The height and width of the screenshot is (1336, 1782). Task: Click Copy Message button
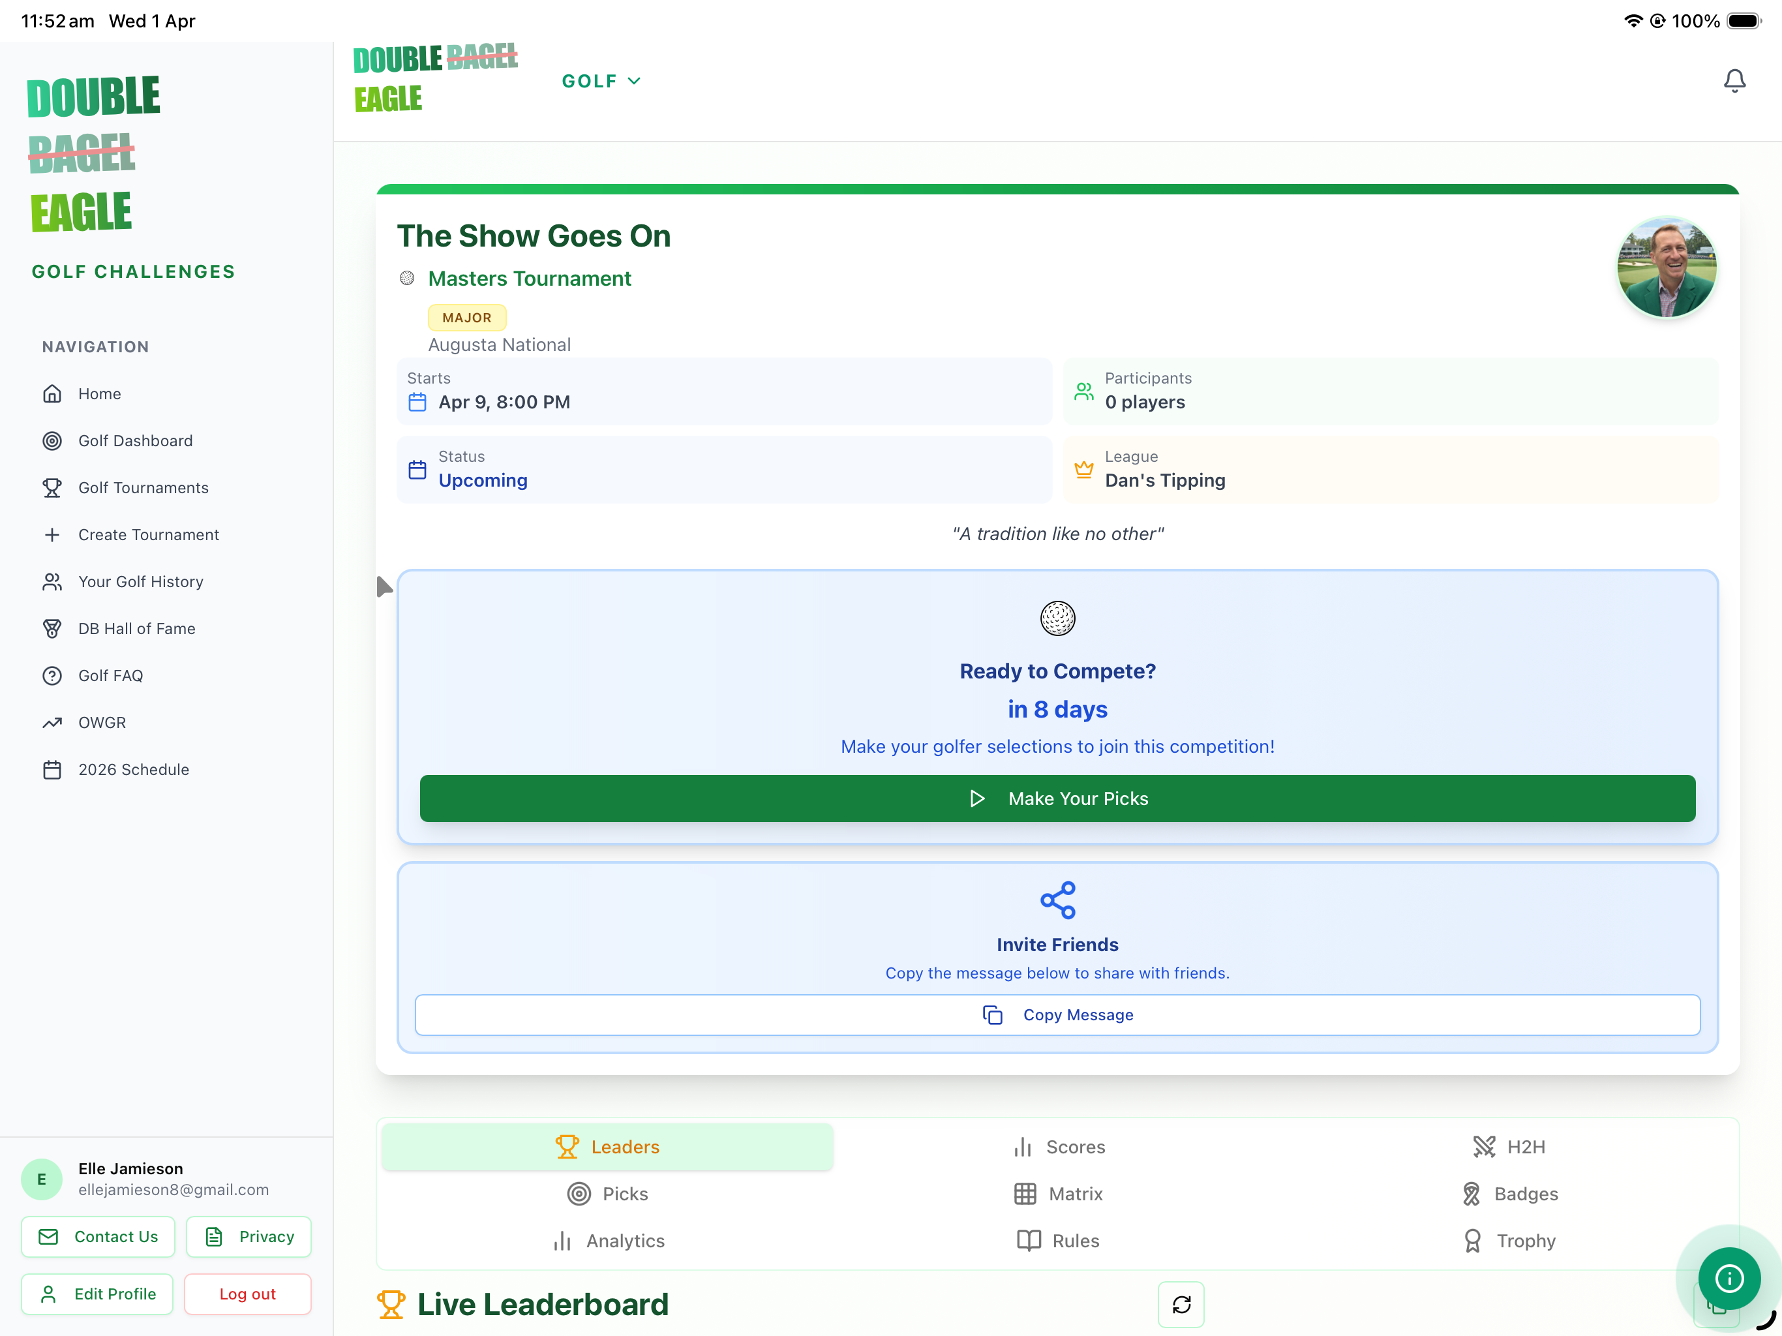[1057, 1014]
